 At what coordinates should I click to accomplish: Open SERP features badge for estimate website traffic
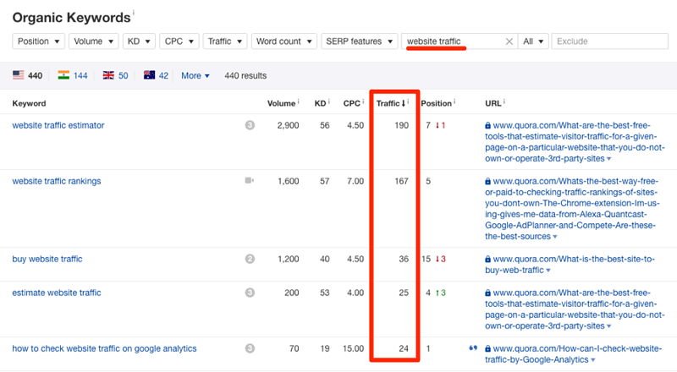point(250,293)
